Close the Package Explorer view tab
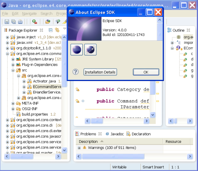This screenshot has width=198, height=171. 41,30
